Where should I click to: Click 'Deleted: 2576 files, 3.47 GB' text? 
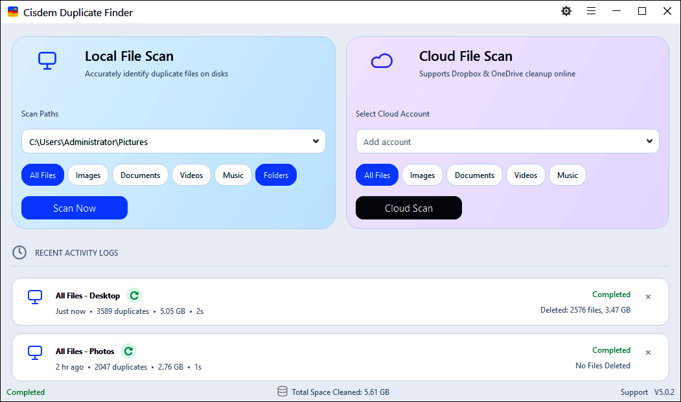click(585, 310)
